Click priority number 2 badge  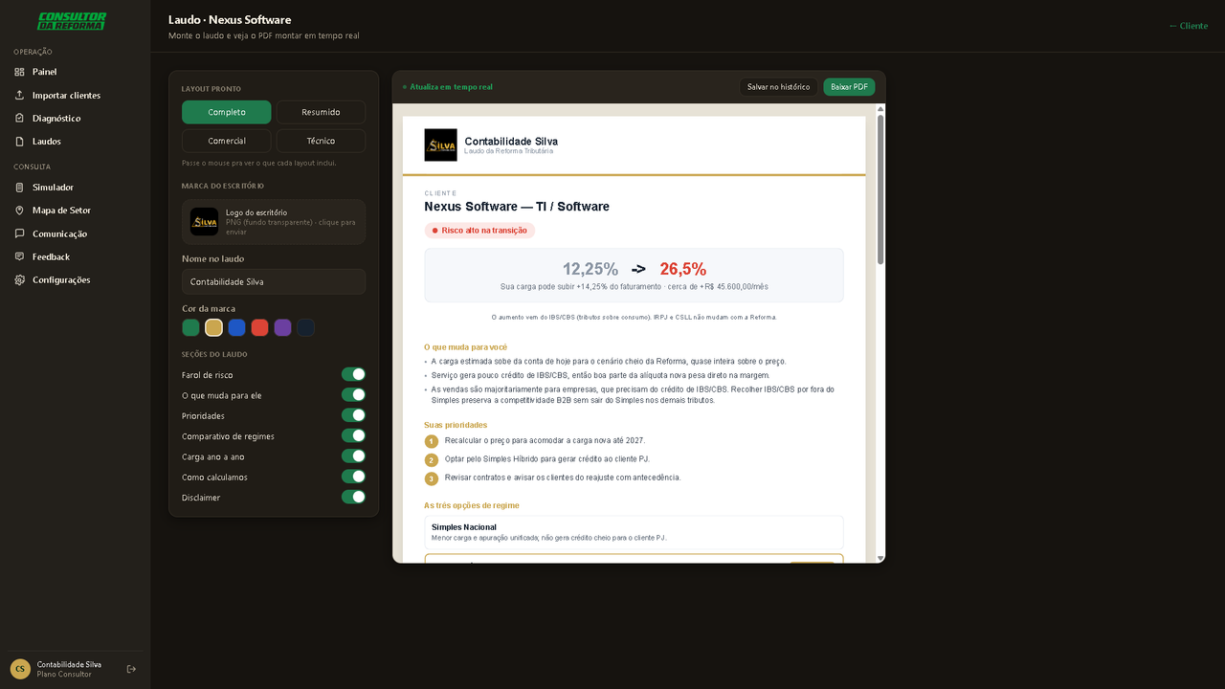click(x=432, y=460)
